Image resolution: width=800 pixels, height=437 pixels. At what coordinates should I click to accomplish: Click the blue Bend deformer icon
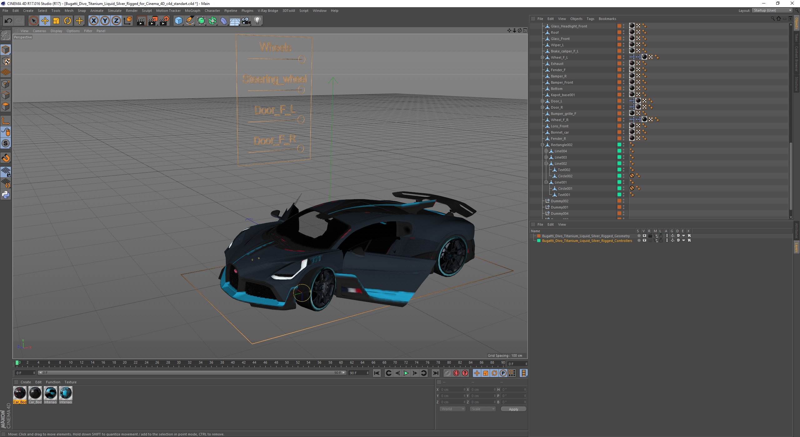[x=224, y=21]
